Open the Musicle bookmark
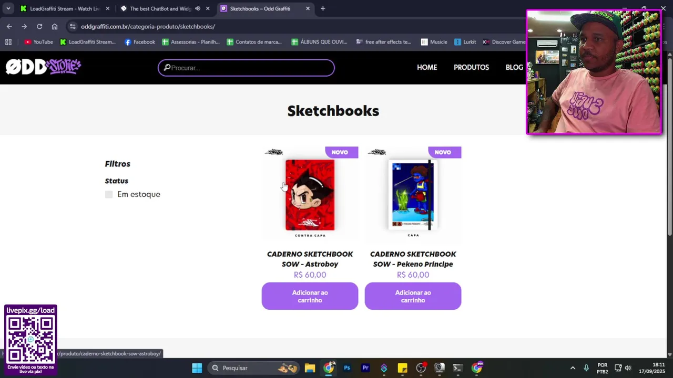Viewport: 673px width, 378px height. (434, 42)
